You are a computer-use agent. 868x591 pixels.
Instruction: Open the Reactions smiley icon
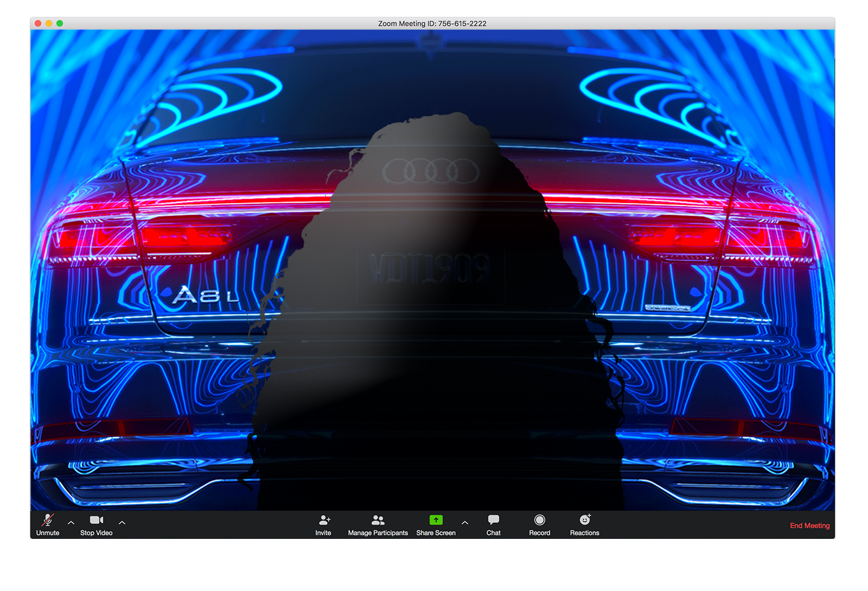point(585,520)
